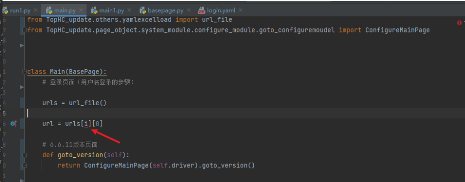Click url_file in the first import line

[217, 20]
